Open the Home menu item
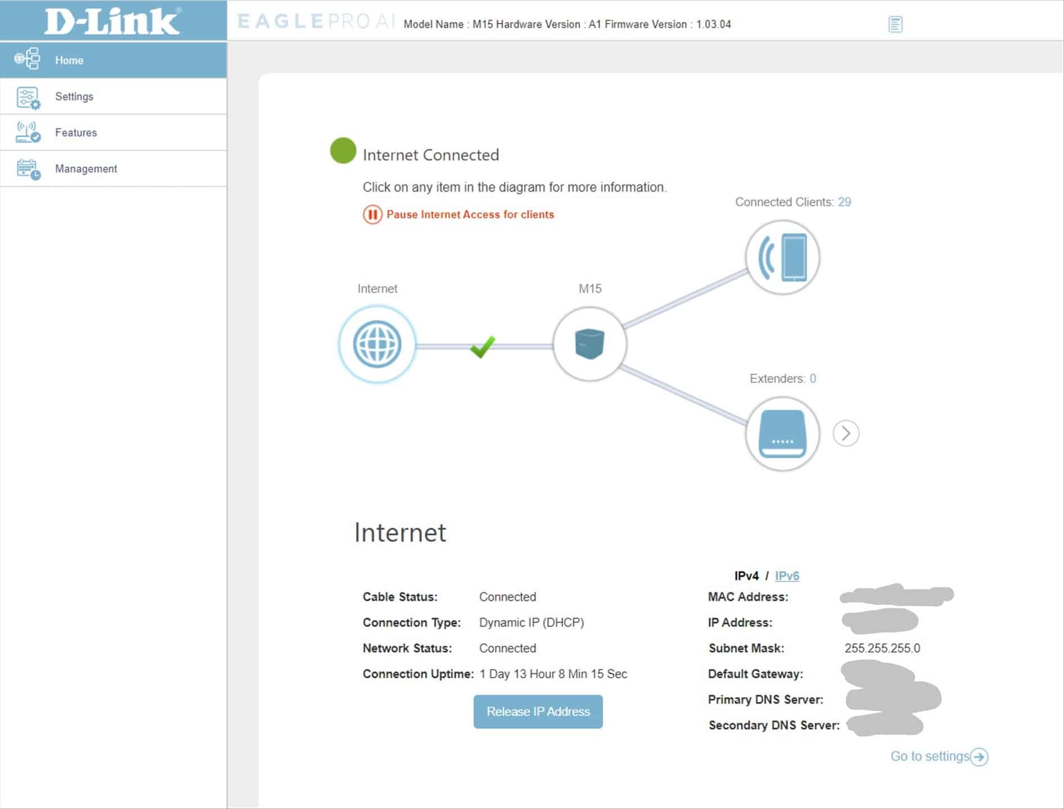 click(x=114, y=60)
